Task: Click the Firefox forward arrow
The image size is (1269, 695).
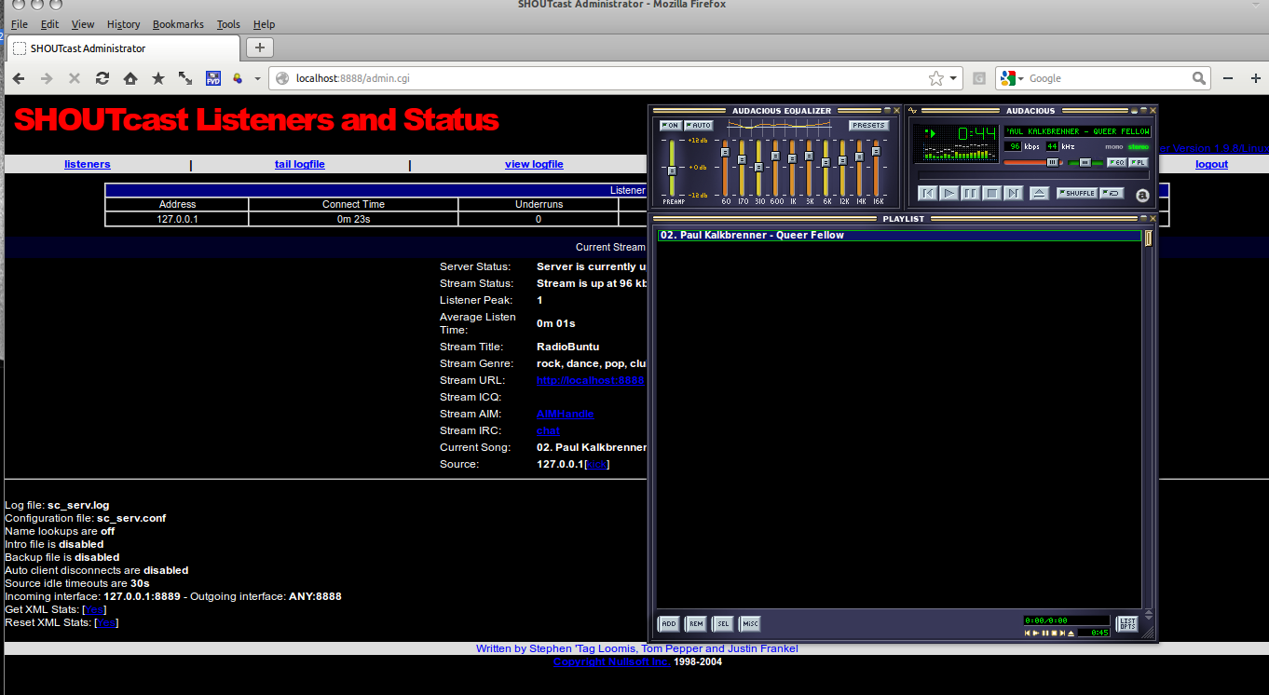Action: click(x=47, y=79)
